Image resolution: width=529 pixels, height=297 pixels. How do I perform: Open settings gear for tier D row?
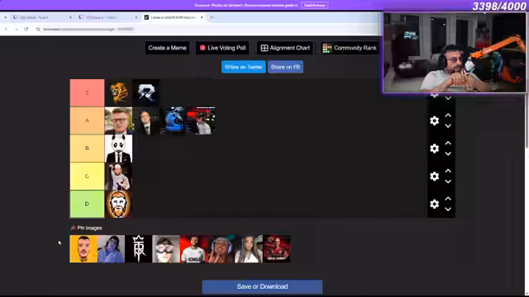[x=434, y=204]
